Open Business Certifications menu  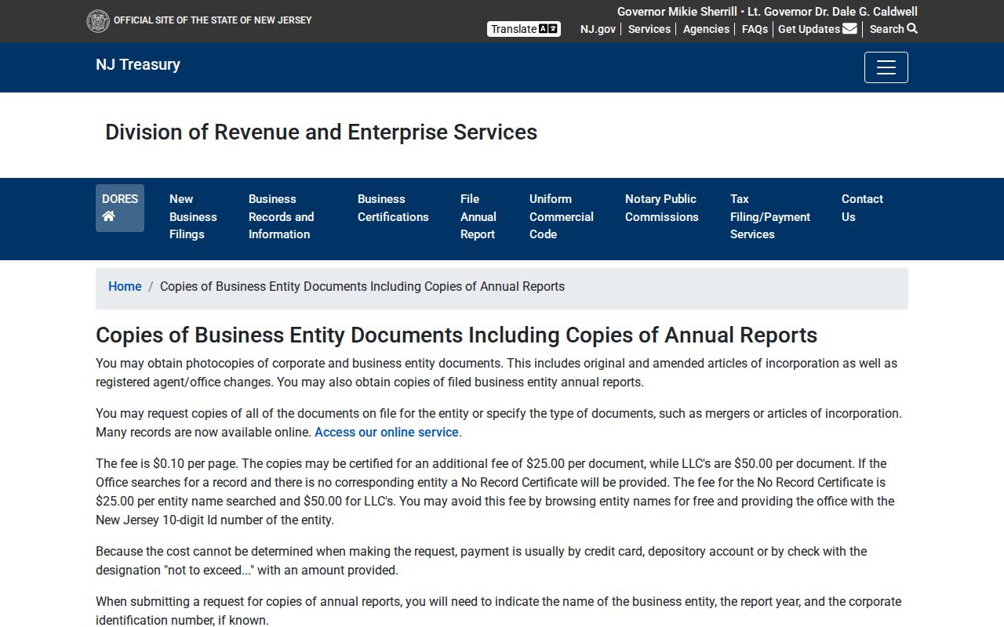393,208
